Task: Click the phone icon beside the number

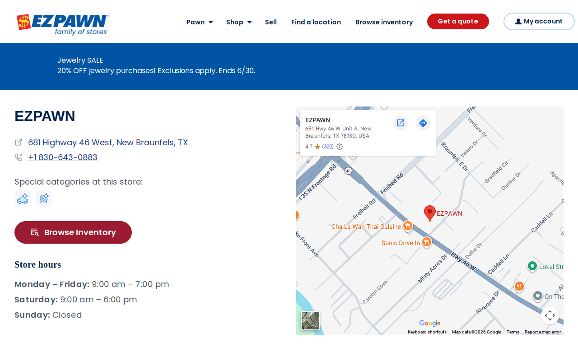Action: click(x=19, y=157)
